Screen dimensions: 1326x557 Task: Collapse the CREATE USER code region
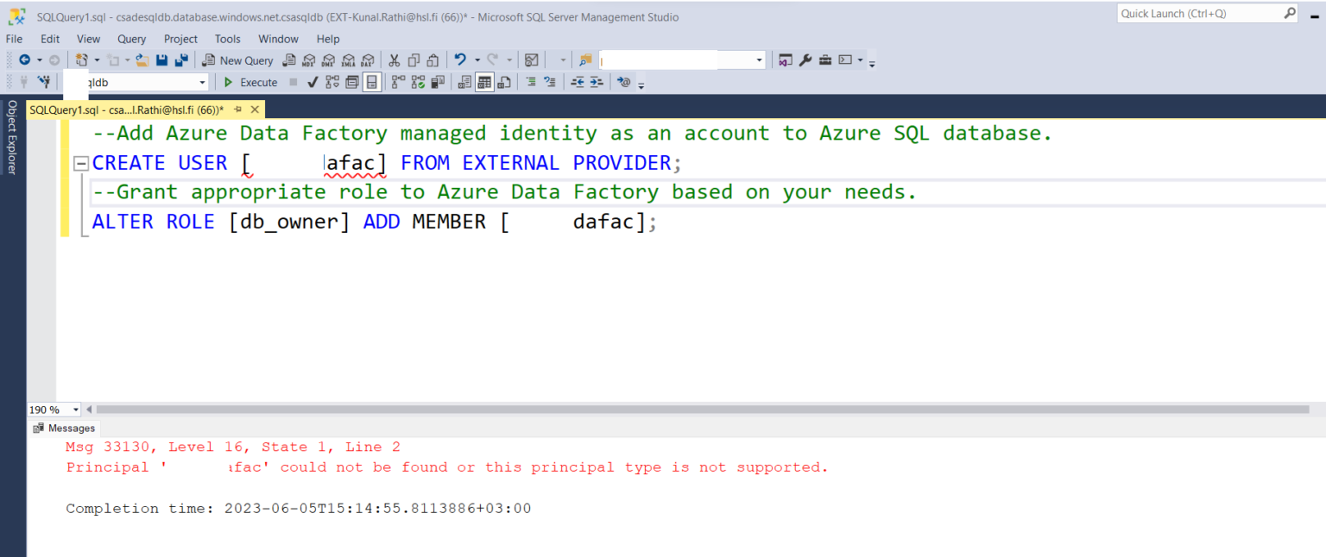pos(80,162)
